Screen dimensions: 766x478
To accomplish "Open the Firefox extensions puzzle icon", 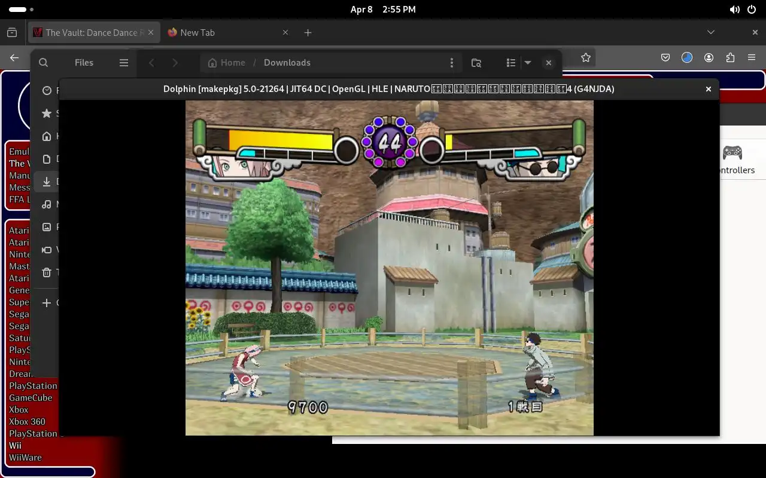I will click(730, 58).
